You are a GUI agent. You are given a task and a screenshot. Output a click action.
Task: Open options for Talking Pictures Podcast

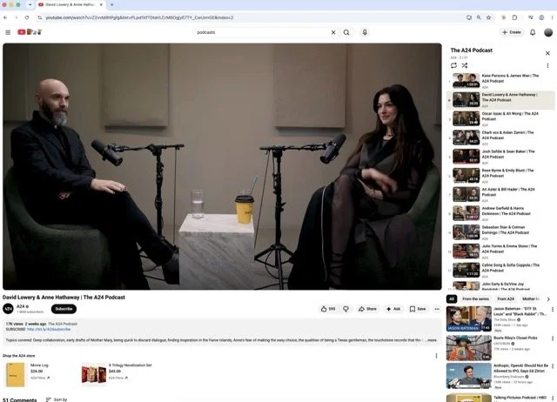553,398
